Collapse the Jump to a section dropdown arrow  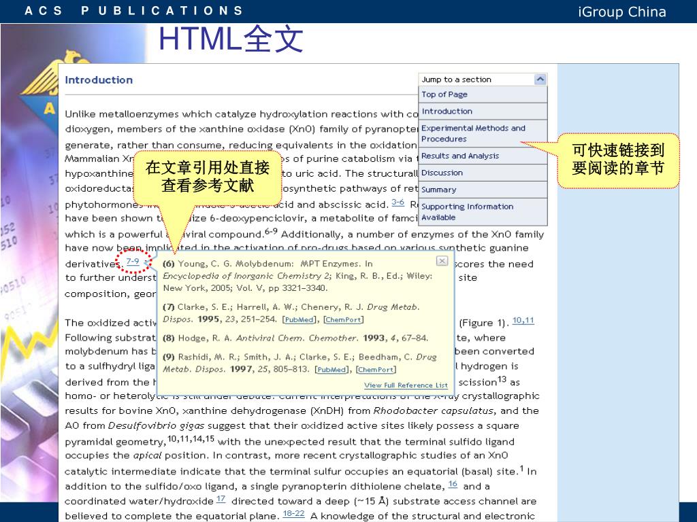(540, 80)
